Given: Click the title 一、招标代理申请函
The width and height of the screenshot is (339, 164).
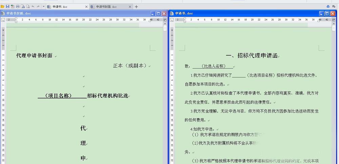Looking at the screenshot, I should (x=252, y=56).
